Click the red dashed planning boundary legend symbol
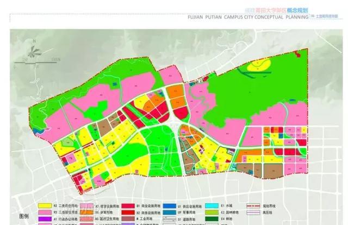 [253, 206]
